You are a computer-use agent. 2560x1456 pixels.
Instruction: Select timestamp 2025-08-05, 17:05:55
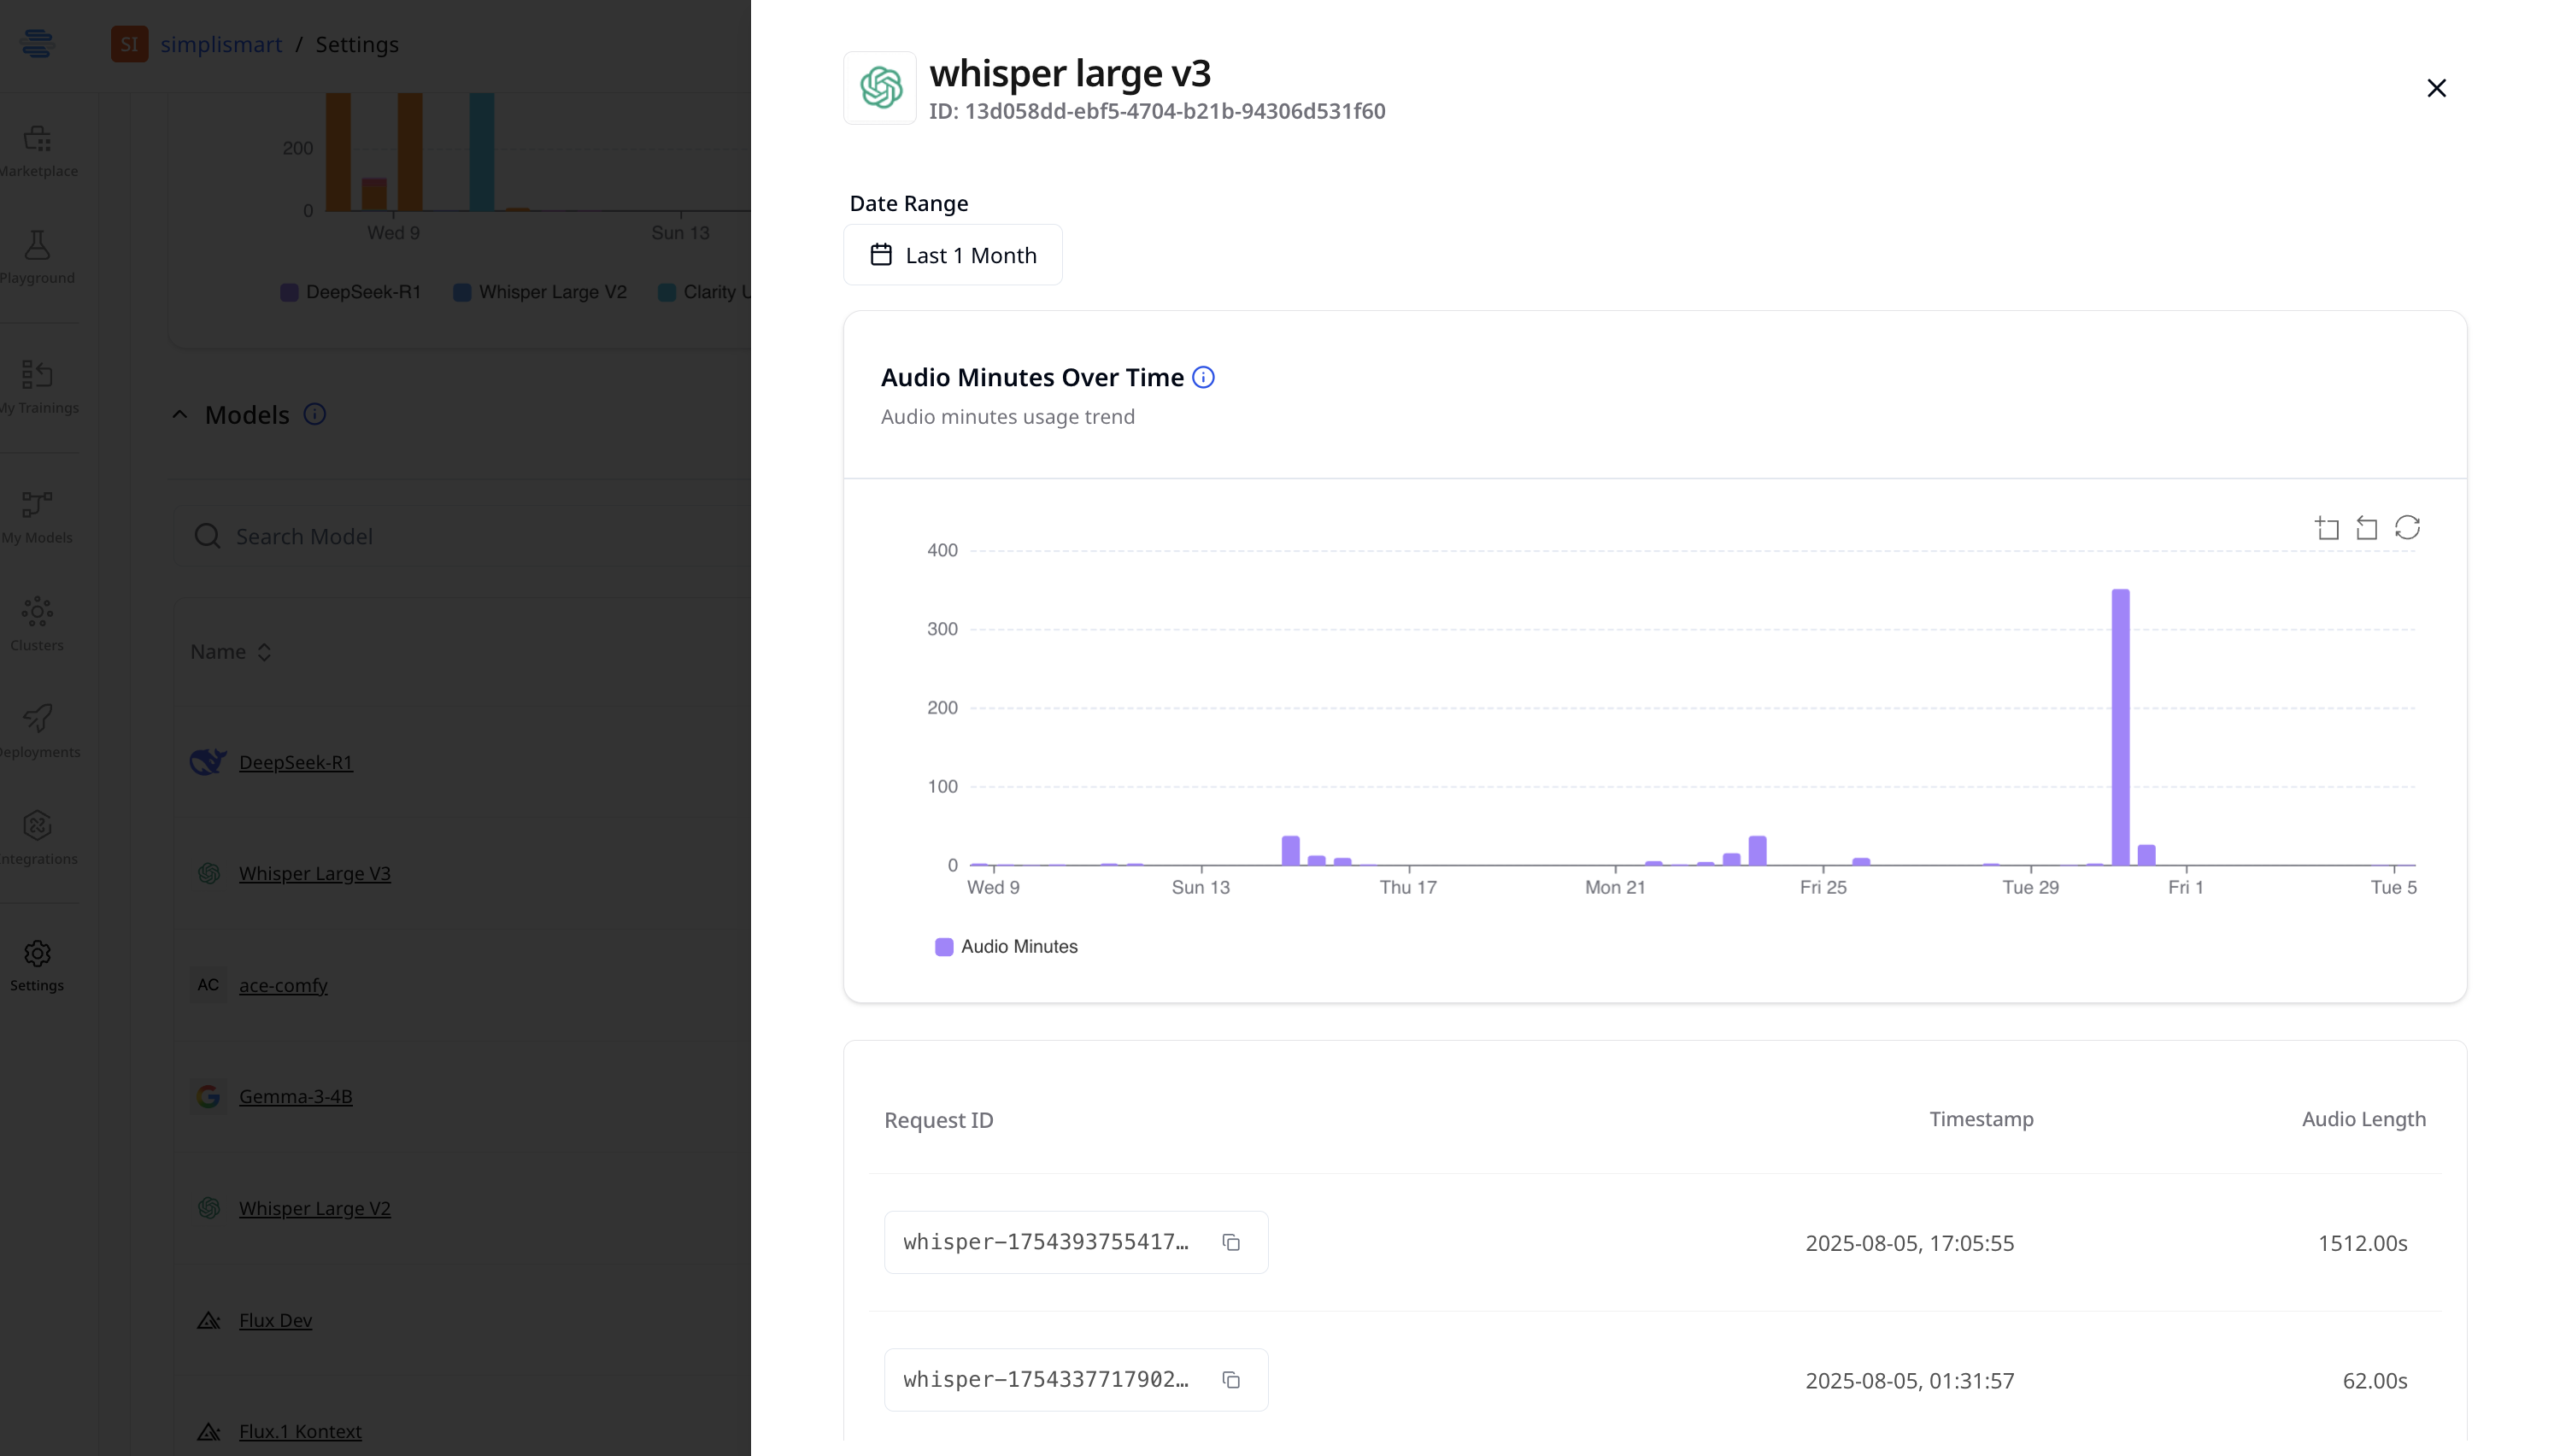pos(1909,1243)
